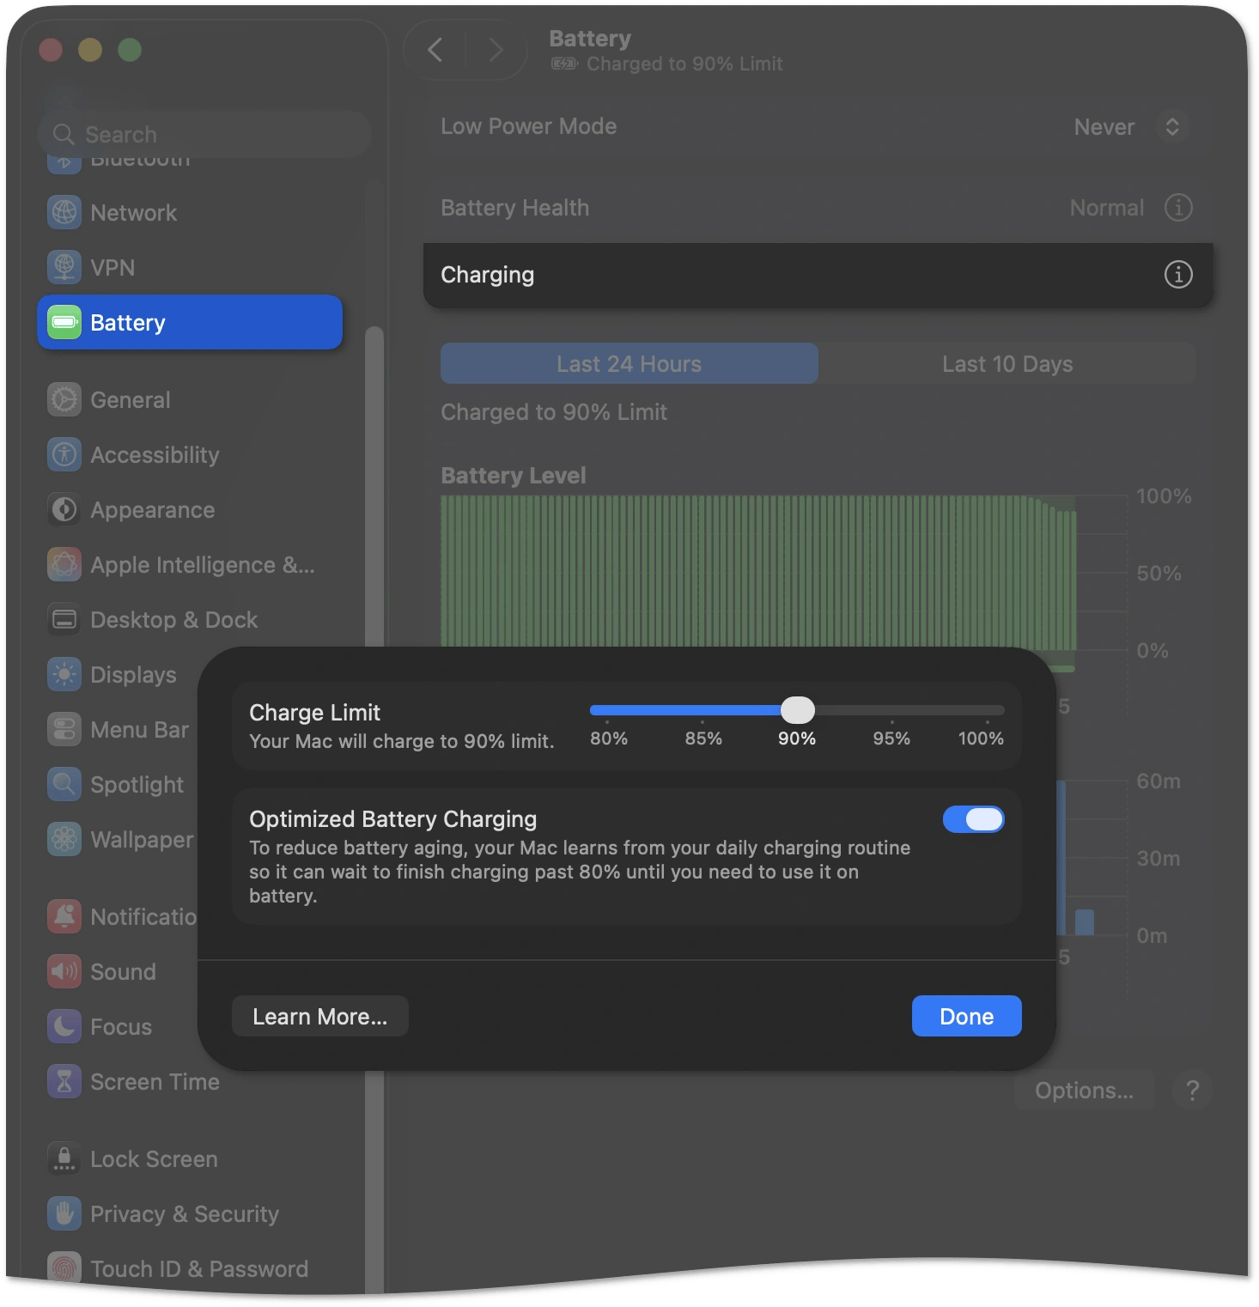Open the battery Options... button
This screenshot has width=1259, height=1307.
tap(1084, 1090)
